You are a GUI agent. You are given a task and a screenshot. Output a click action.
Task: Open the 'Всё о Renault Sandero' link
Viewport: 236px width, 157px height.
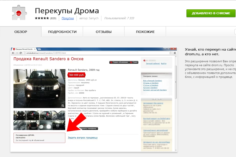click(x=152, y=81)
